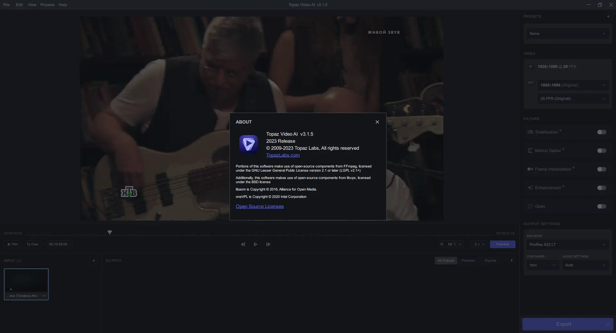Step back one frame
The width and height of the screenshot is (616, 333).
coord(243,244)
